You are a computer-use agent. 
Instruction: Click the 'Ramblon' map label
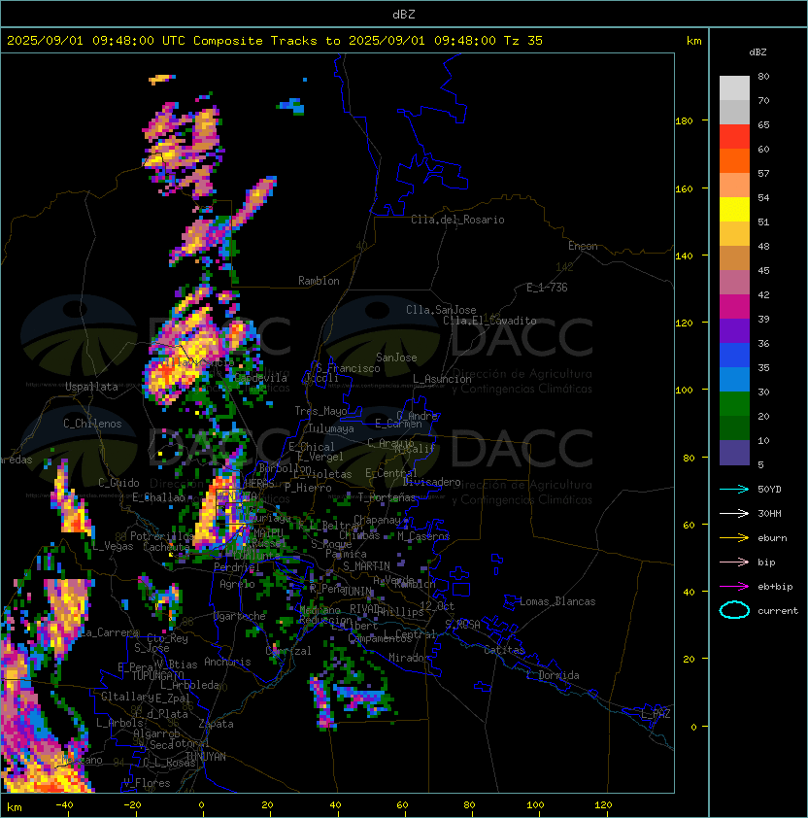[x=319, y=281]
